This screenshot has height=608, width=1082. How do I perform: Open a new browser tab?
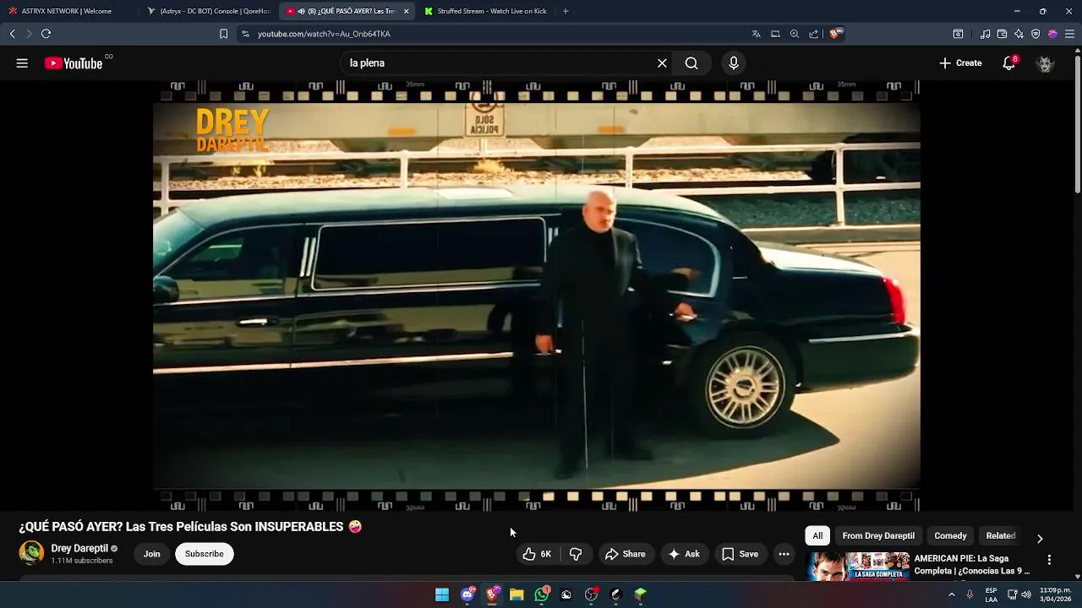566,11
